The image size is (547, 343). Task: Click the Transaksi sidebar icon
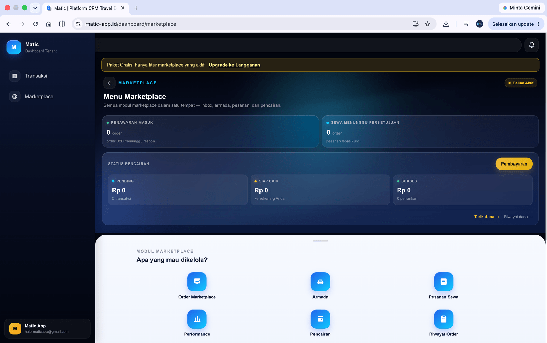(x=15, y=76)
